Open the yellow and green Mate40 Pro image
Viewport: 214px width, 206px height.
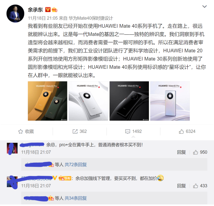47,101
